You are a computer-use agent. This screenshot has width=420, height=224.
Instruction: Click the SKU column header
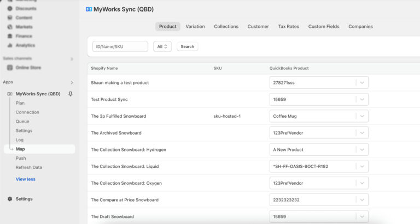[x=218, y=68]
